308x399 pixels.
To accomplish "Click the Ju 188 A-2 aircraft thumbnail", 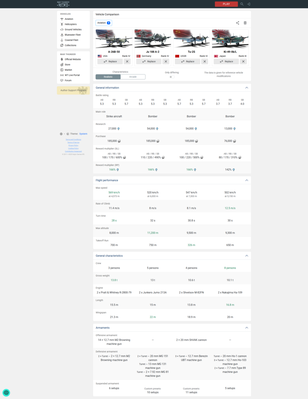I will (x=153, y=39).
